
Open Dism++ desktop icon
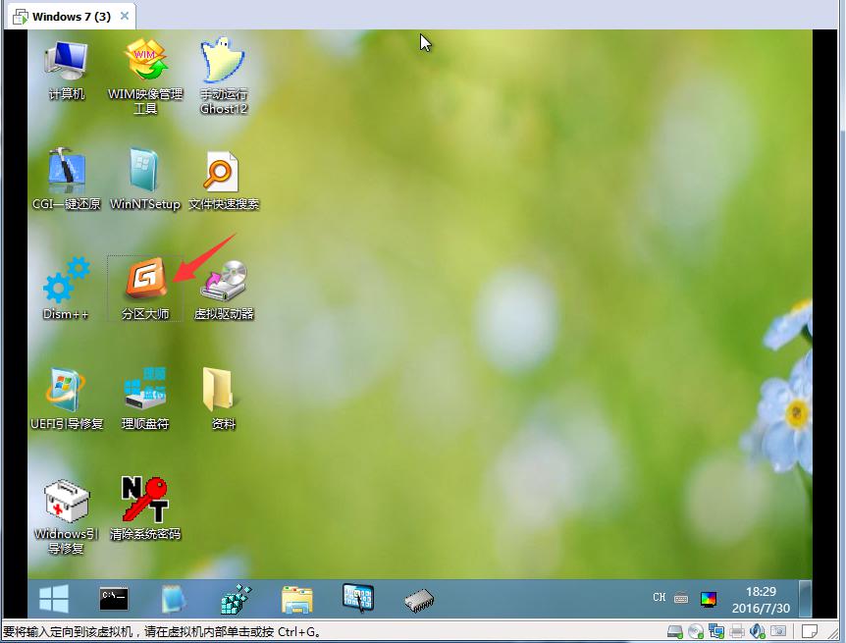[x=66, y=289]
